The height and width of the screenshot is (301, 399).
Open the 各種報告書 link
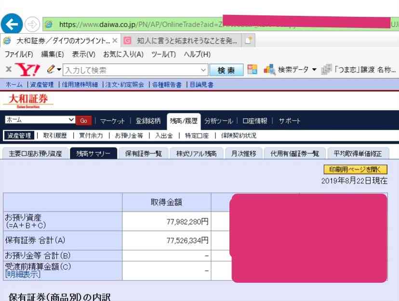pyautogui.click(x=167, y=85)
